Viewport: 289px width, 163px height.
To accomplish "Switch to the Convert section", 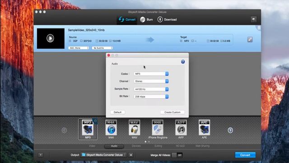I will click(127, 19).
